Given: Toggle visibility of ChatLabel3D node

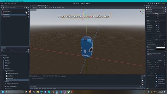Looking at the screenshot, I should 28,15.
